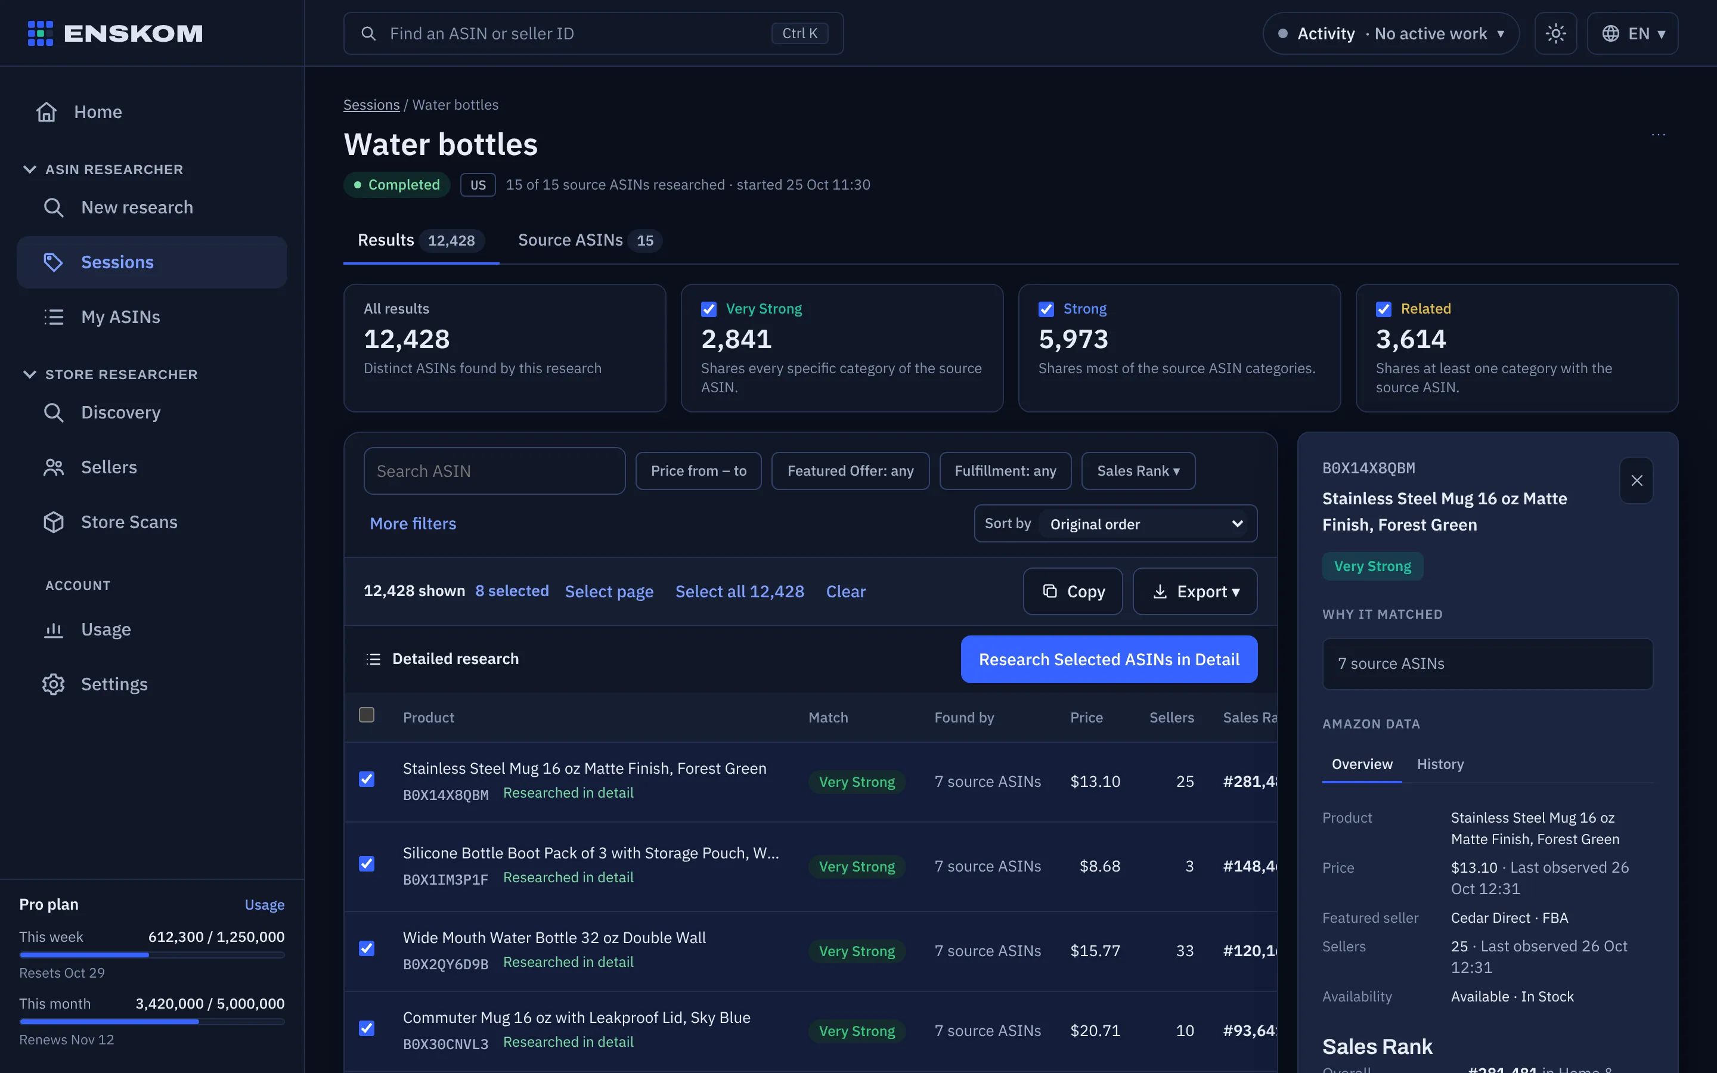Click the copy icon in Copy button

point(1050,591)
